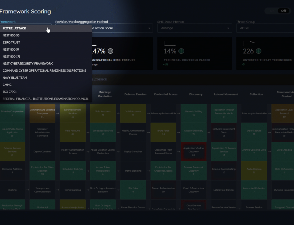Open Internal Spearphishing technique tile

224,171
